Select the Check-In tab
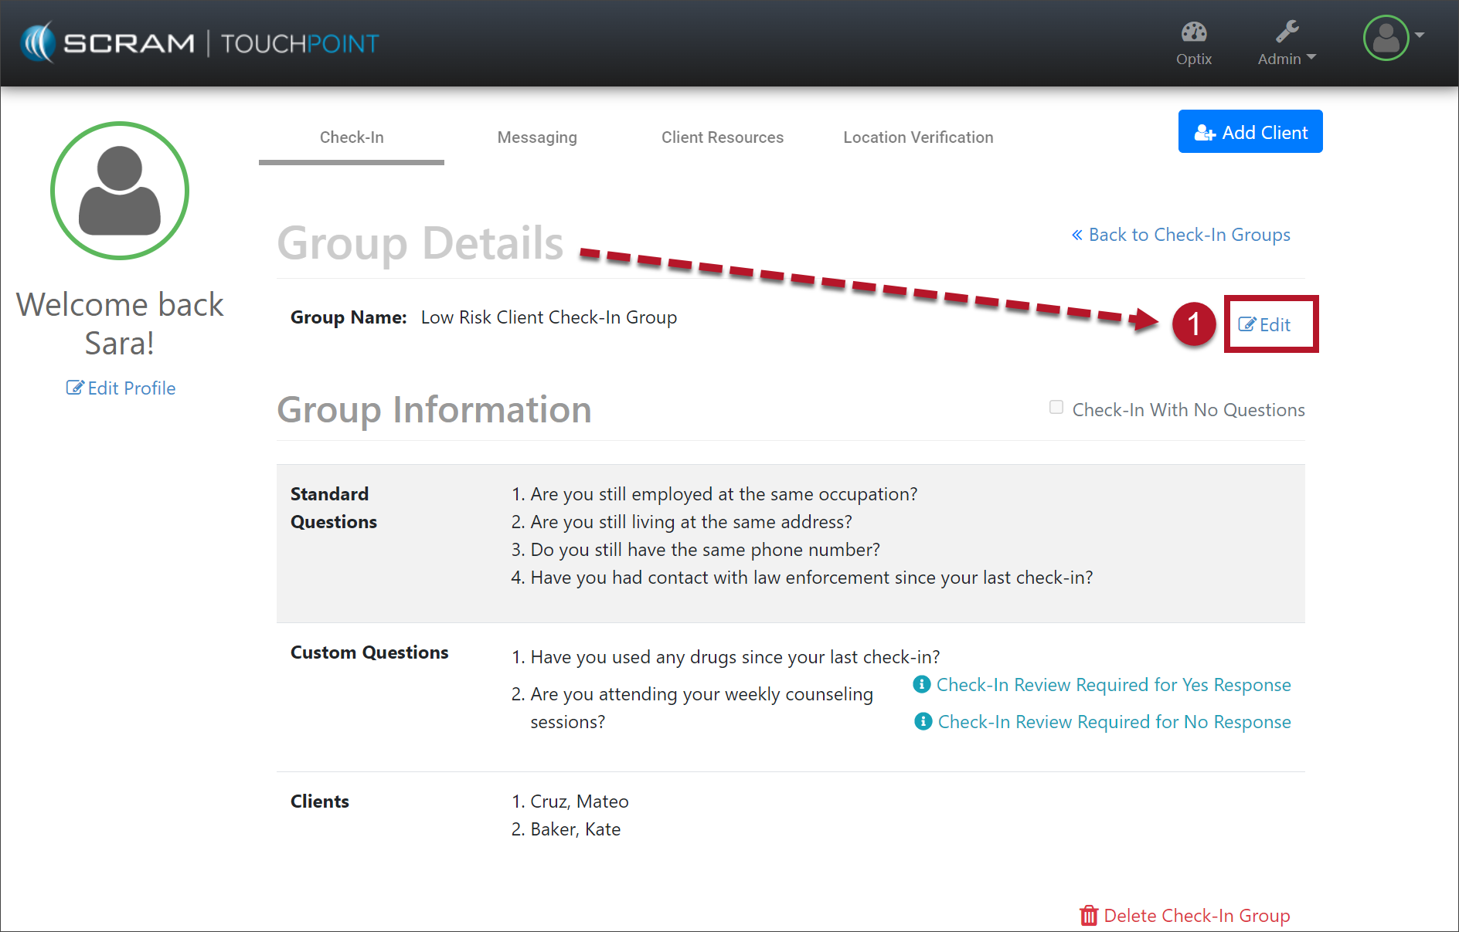The image size is (1459, 932). point(352,137)
